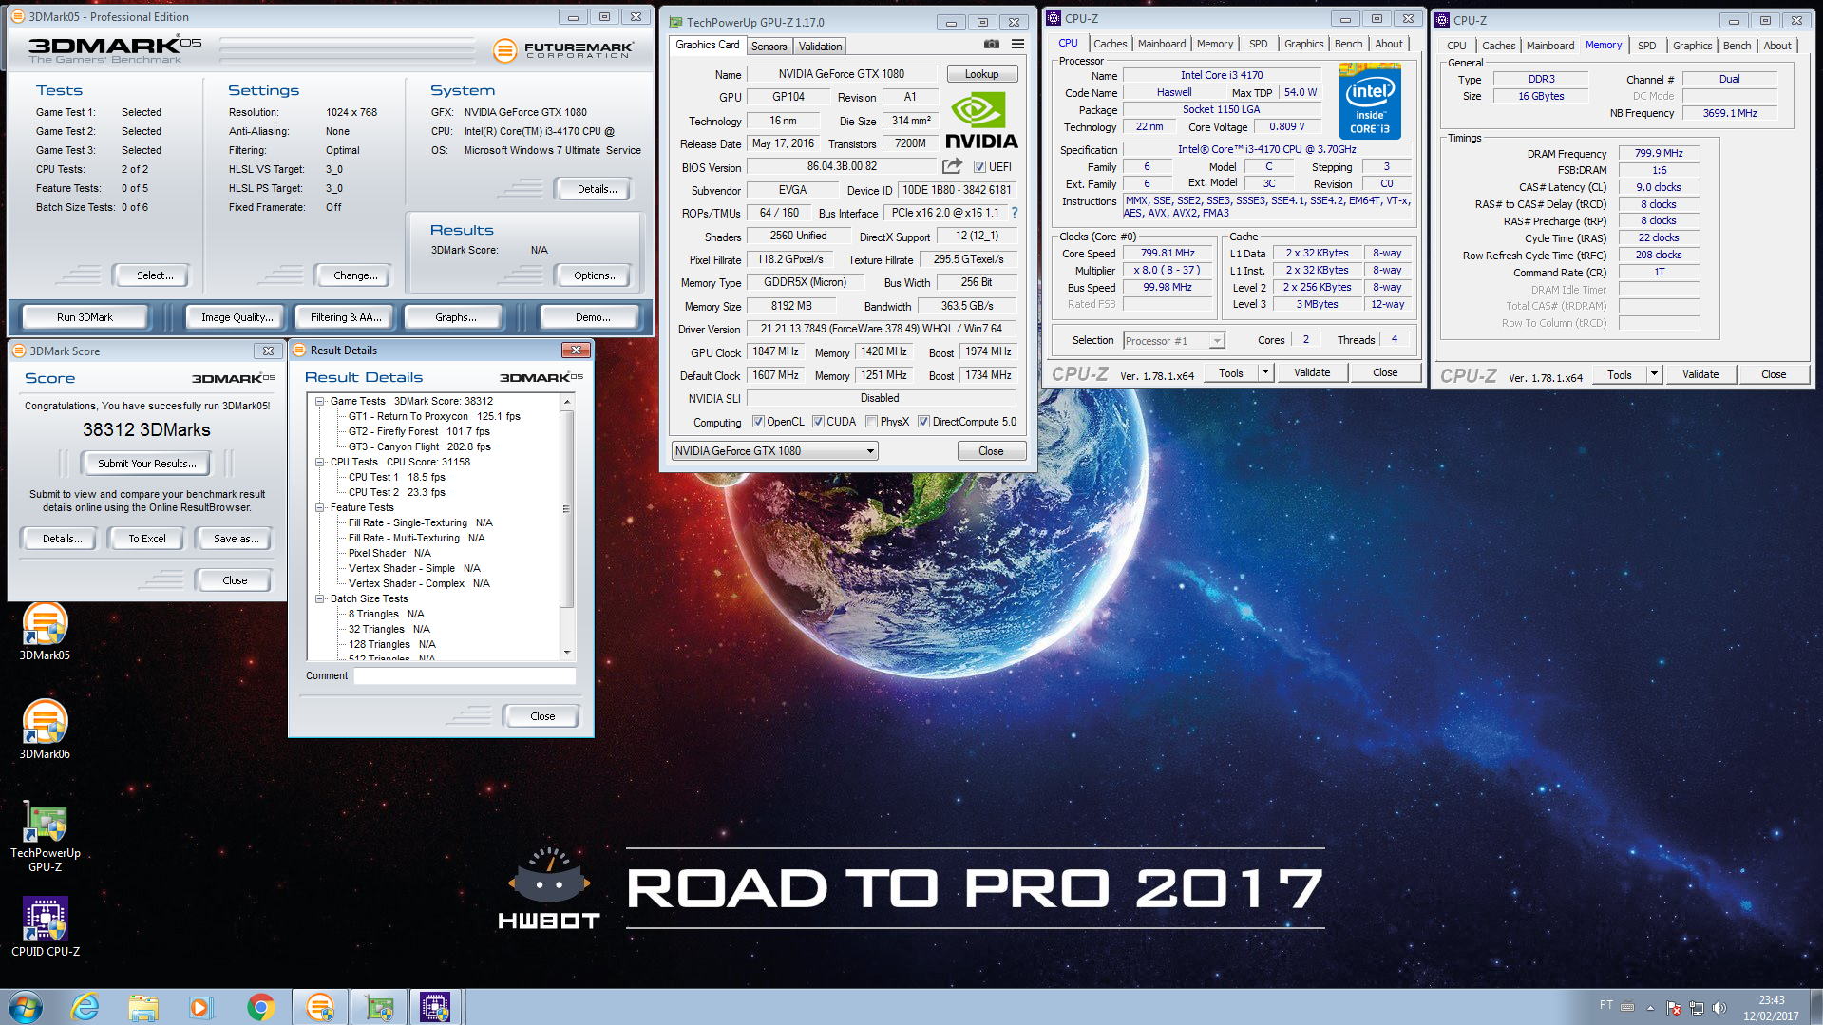Viewport: 1823px width, 1025px height.
Task: Click into the Comment input field
Action: 465,675
